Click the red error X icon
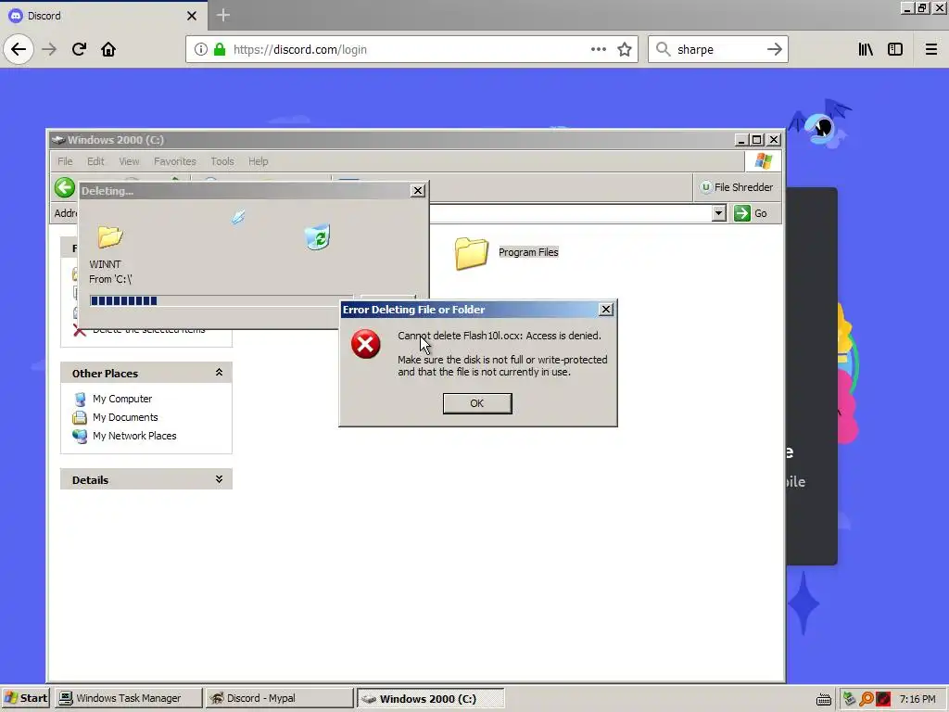Image resolution: width=949 pixels, height=712 pixels. point(365,344)
